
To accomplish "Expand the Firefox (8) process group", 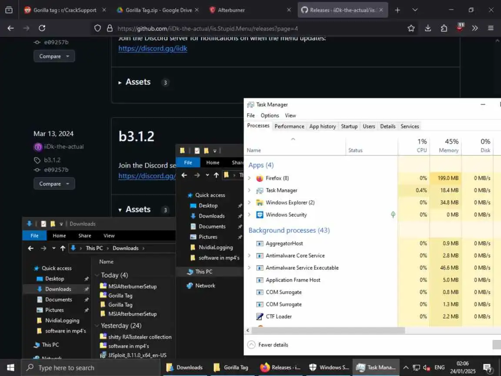I will pyautogui.click(x=249, y=178).
